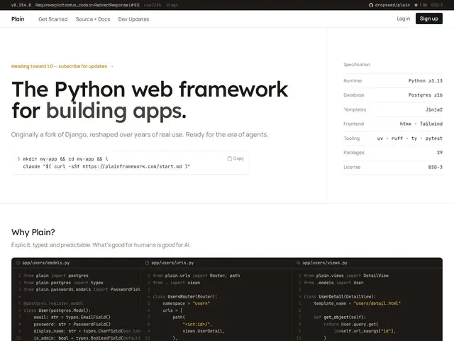
Task: Open the Source + Docs page
Action: (x=93, y=19)
